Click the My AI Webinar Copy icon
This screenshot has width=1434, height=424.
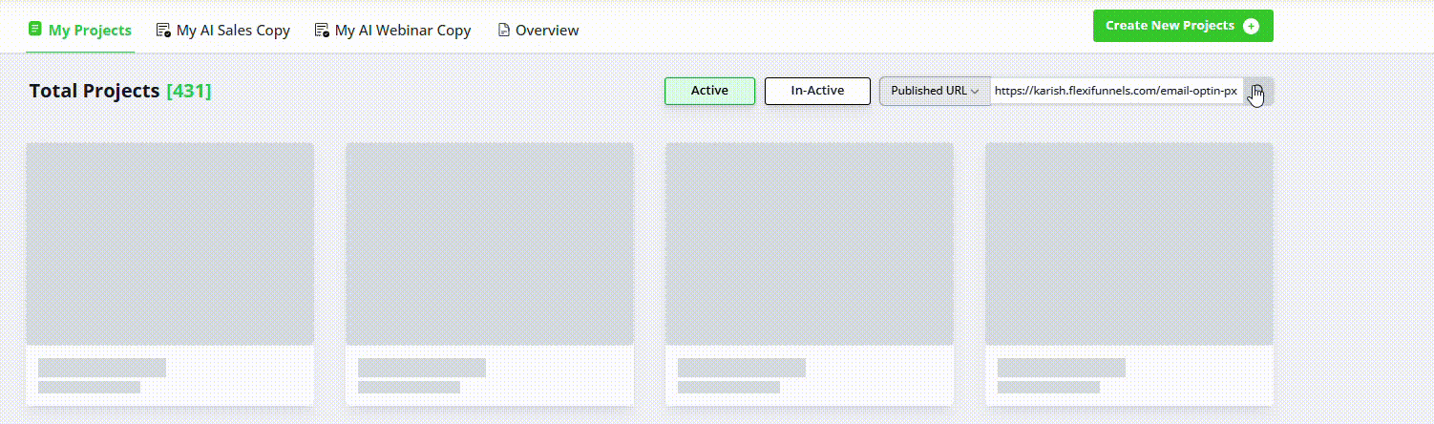pyautogui.click(x=322, y=30)
